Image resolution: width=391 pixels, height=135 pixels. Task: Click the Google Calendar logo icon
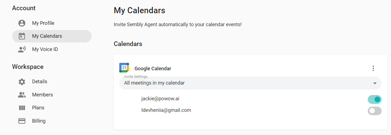pos(124,67)
